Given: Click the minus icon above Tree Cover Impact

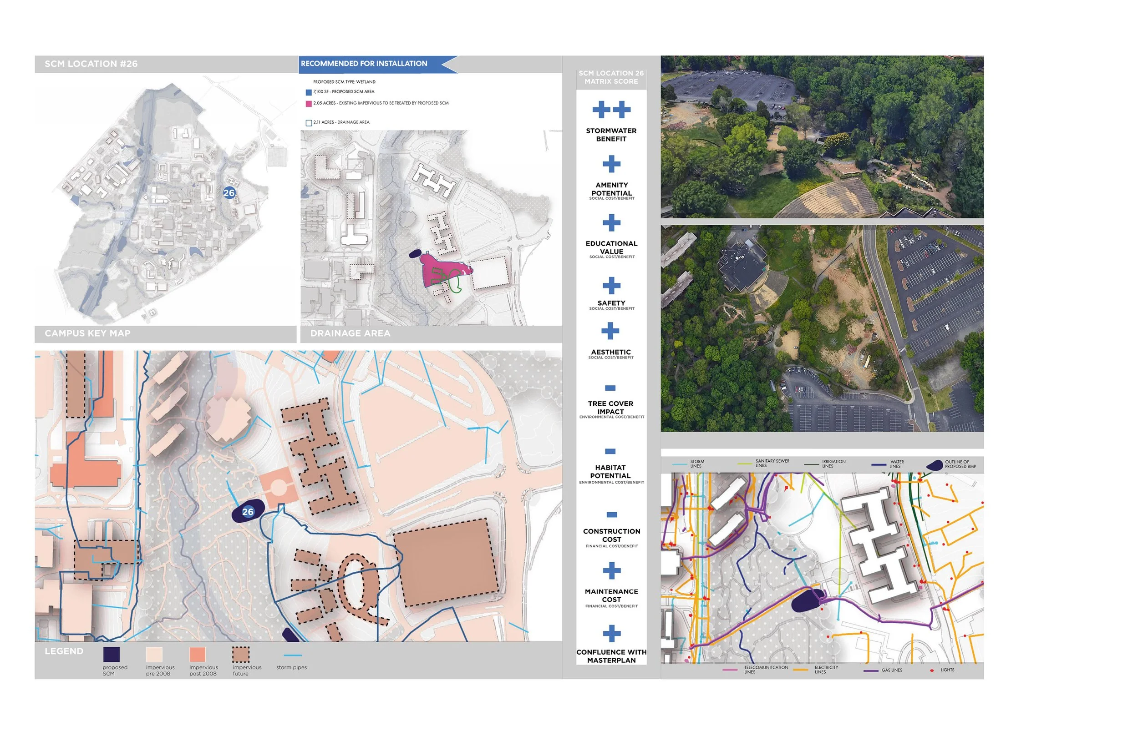Looking at the screenshot, I should coord(610,388).
